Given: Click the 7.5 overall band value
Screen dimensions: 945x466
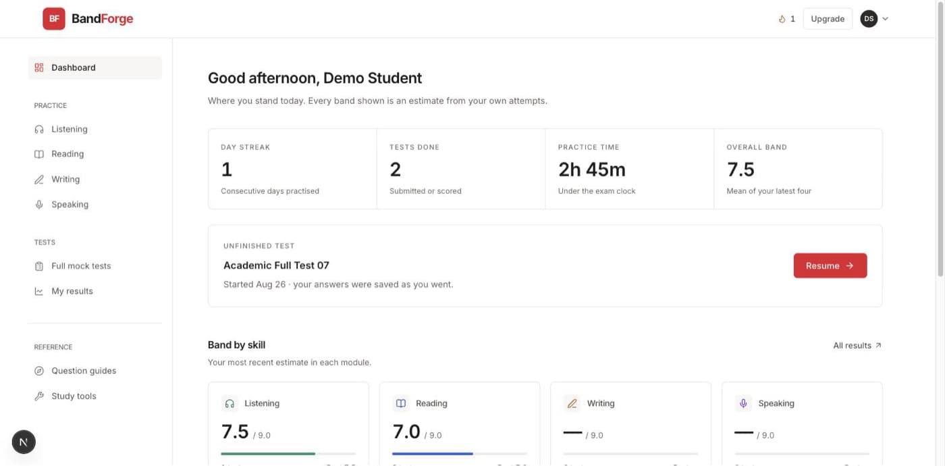Looking at the screenshot, I should tap(740, 169).
